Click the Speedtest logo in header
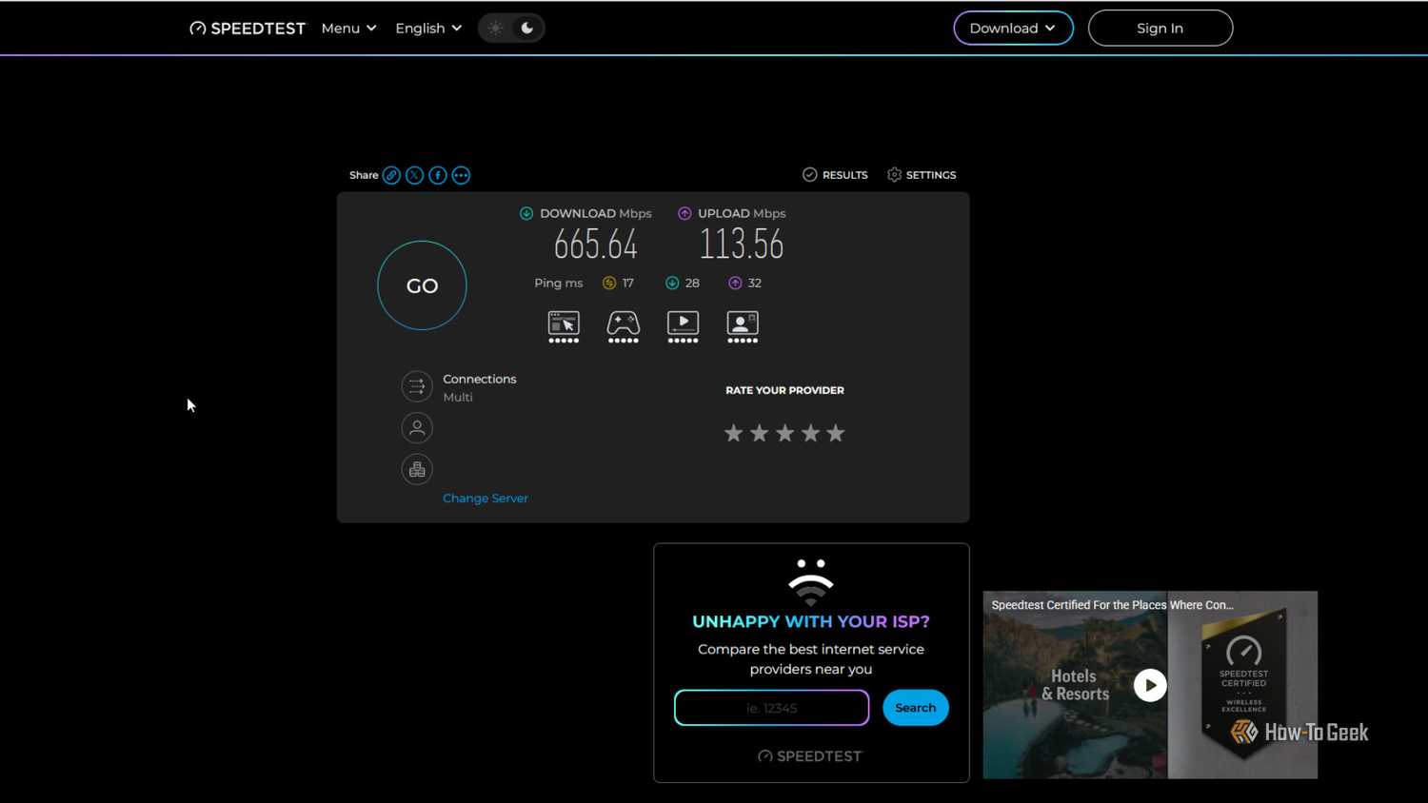The width and height of the screenshot is (1428, 803). click(x=248, y=29)
